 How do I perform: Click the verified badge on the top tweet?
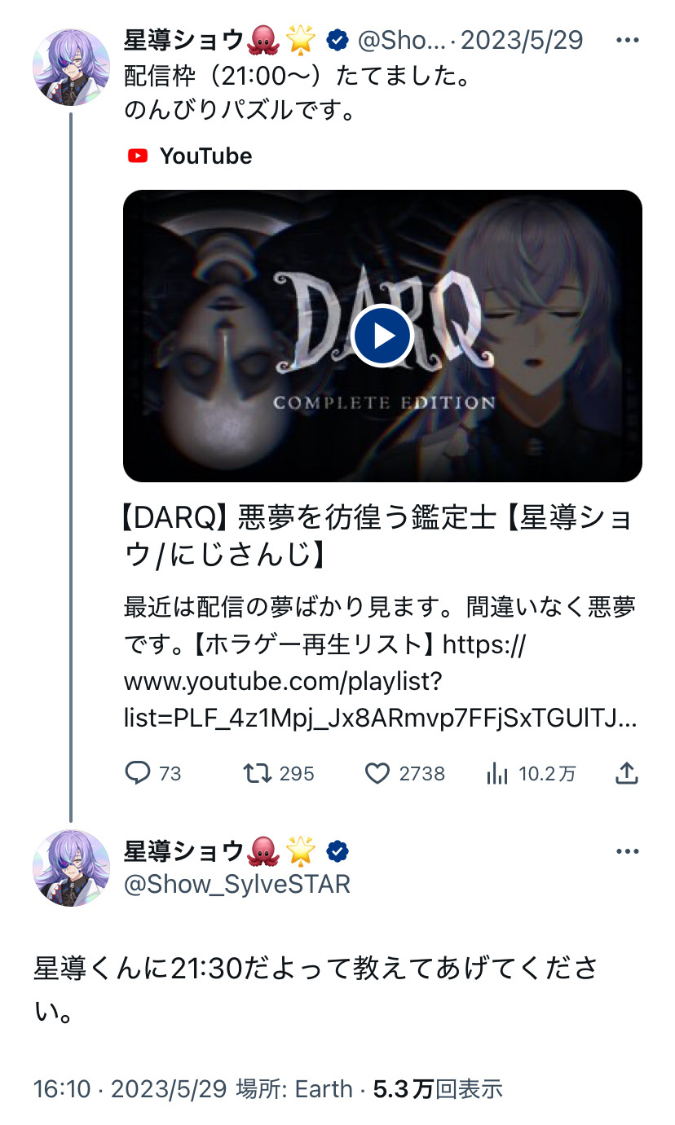pyautogui.click(x=337, y=39)
